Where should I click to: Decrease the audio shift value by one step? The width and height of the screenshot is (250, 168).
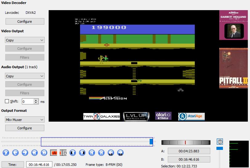[x=36, y=103]
